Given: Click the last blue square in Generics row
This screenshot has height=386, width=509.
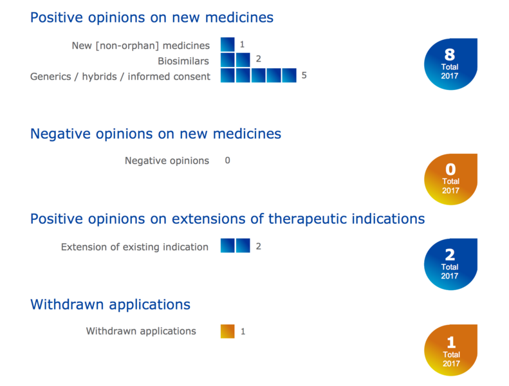Looking at the screenshot, I should click(289, 75).
